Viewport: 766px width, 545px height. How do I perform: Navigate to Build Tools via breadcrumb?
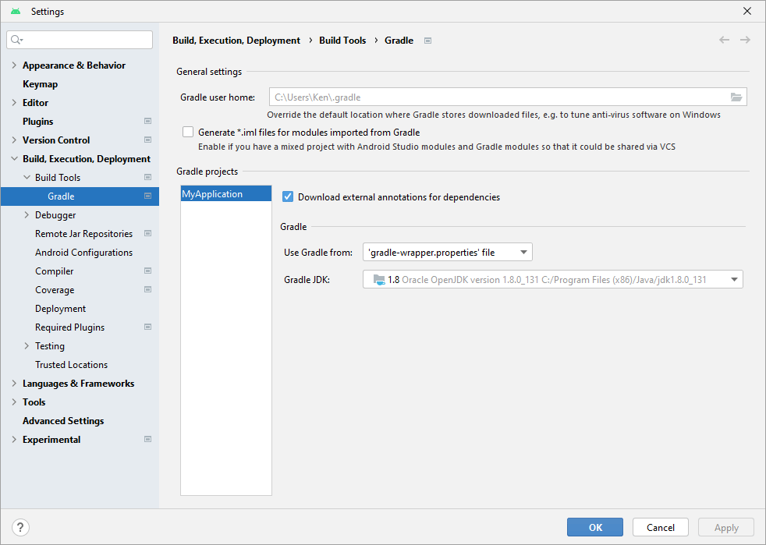[342, 40]
